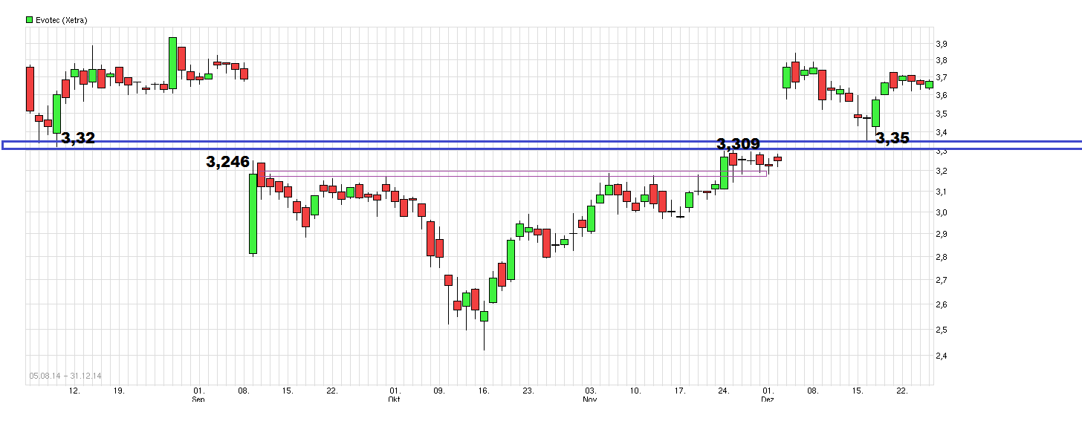Select the 2,4 price axis label
The image size is (1082, 421).
click(940, 356)
